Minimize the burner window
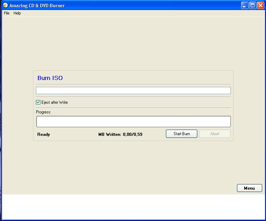266x221 pixels. [x=245, y=6]
